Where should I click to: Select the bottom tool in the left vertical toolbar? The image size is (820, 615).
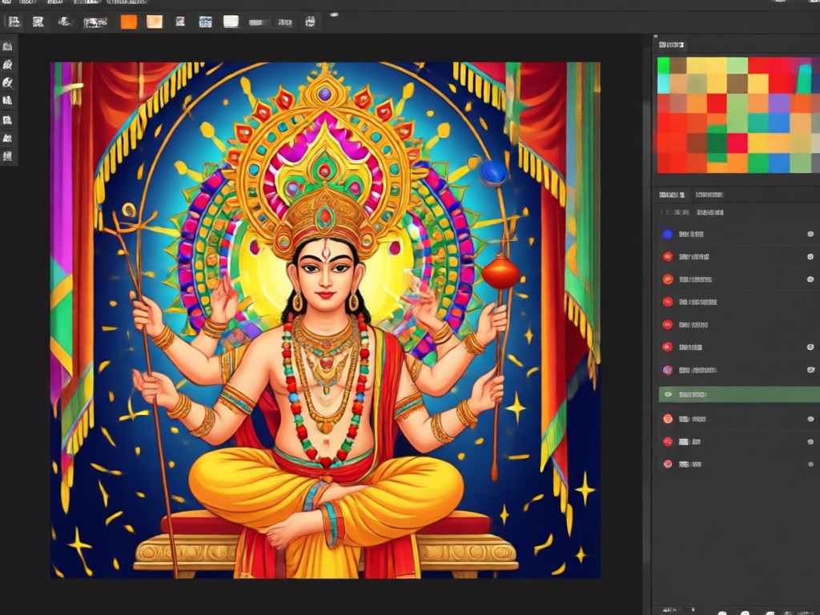pos(8,156)
